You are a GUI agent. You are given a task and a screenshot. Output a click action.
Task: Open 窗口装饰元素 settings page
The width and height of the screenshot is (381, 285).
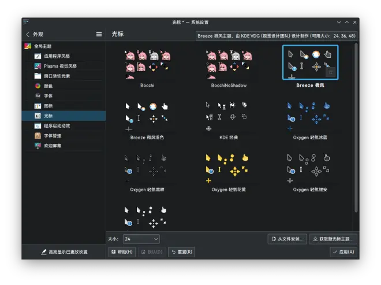pyautogui.click(x=57, y=76)
